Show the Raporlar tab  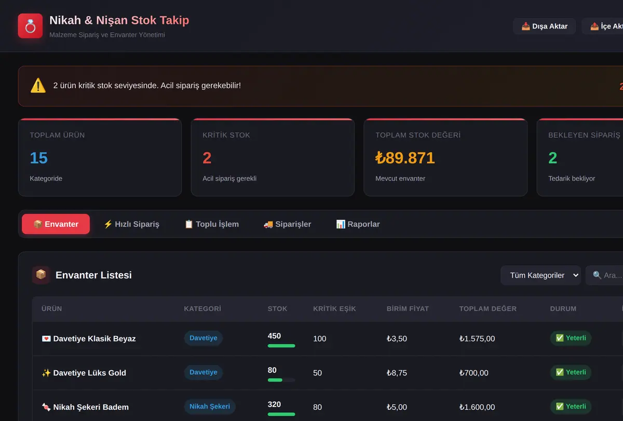tap(358, 224)
